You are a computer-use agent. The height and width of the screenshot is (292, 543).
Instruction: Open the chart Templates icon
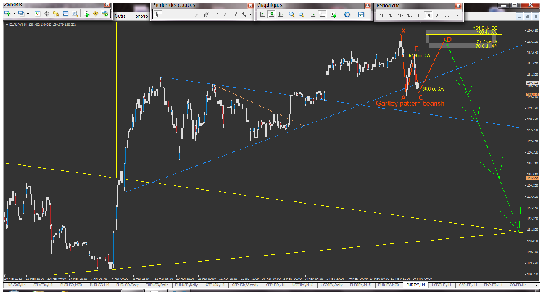[x=361, y=14]
